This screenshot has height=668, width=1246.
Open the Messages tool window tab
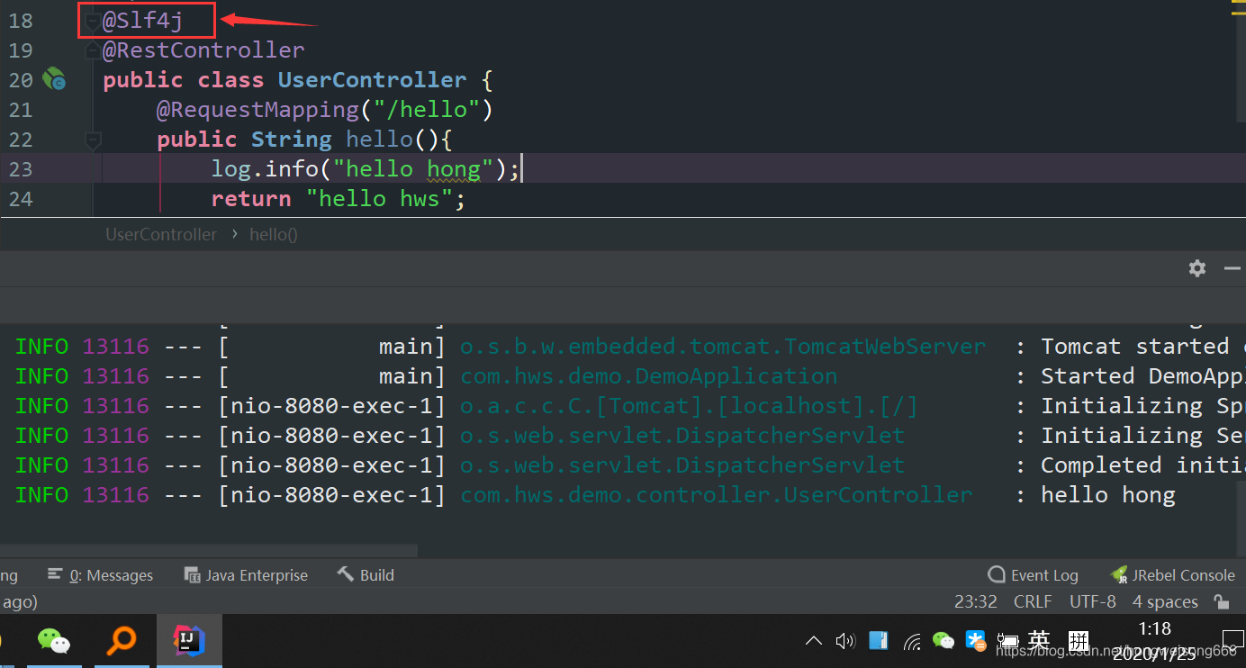click(x=101, y=575)
